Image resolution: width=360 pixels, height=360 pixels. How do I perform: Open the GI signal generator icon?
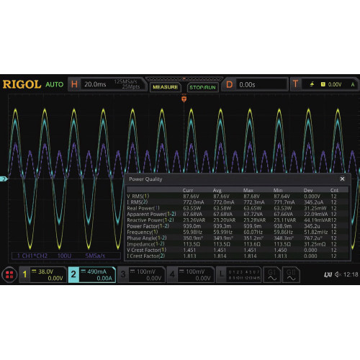pos(272,274)
